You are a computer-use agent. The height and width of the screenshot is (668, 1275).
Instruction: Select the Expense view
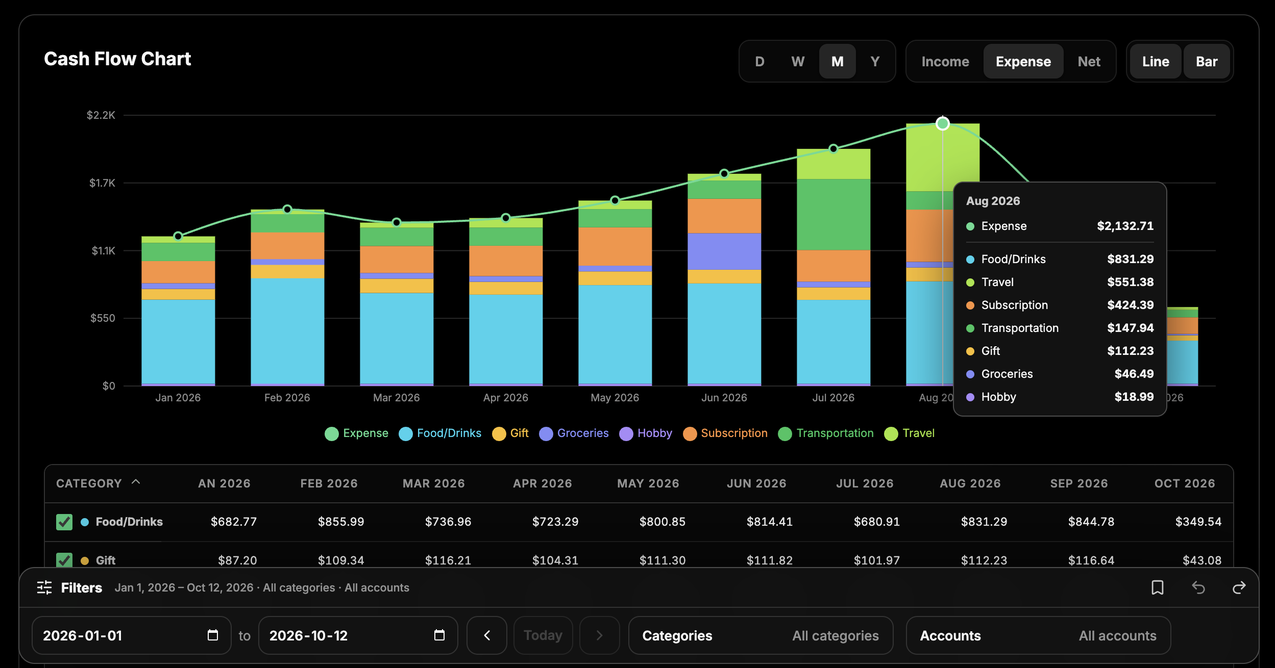[1023, 61]
